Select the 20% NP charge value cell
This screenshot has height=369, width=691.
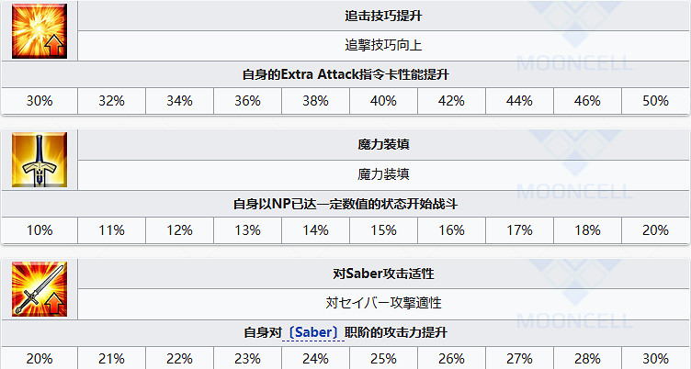tap(655, 229)
